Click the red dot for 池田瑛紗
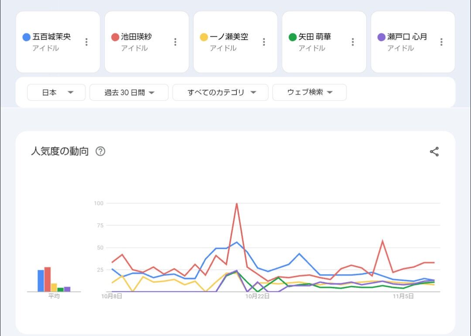Screen dimensions: 471x336 (x=115, y=37)
